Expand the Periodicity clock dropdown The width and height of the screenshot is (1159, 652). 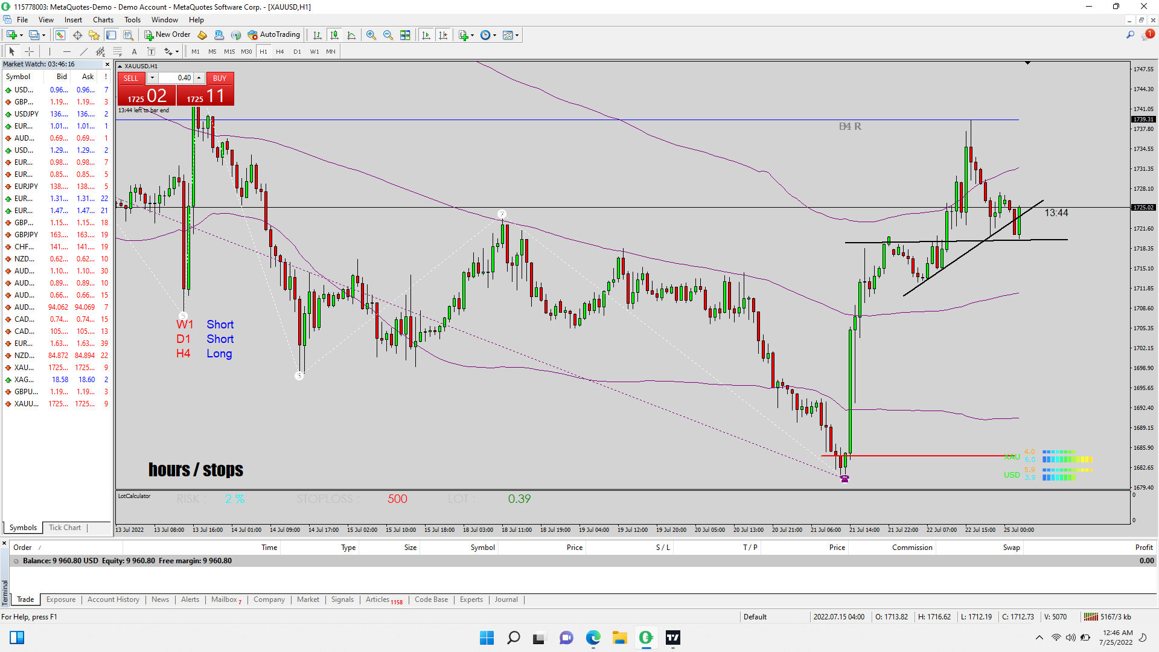click(x=488, y=35)
